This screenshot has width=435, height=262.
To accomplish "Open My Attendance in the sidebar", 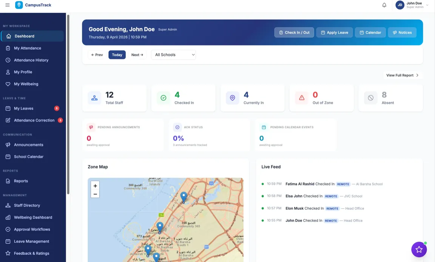I will [28, 48].
